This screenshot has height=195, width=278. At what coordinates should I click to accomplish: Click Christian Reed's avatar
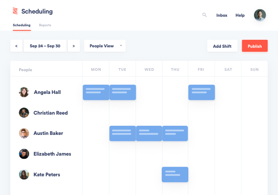point(24,113)
